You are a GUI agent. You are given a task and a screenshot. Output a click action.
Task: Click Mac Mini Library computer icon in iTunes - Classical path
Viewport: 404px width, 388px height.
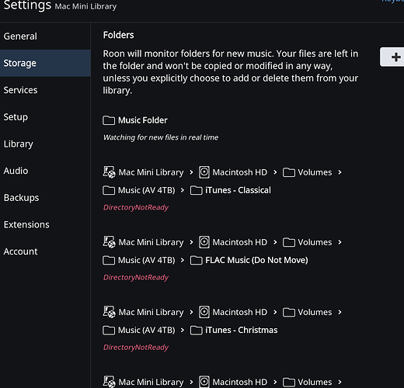point(109,172)
